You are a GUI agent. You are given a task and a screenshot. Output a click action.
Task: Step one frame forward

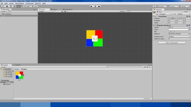99,6
